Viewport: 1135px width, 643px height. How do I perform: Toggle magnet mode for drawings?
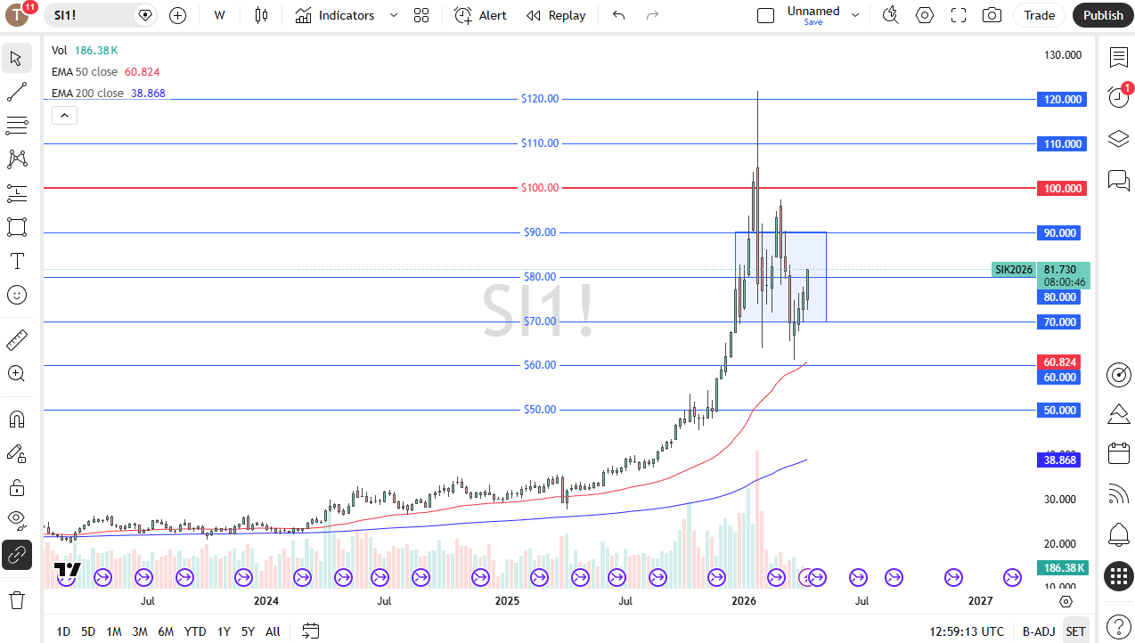click(16, 419)
